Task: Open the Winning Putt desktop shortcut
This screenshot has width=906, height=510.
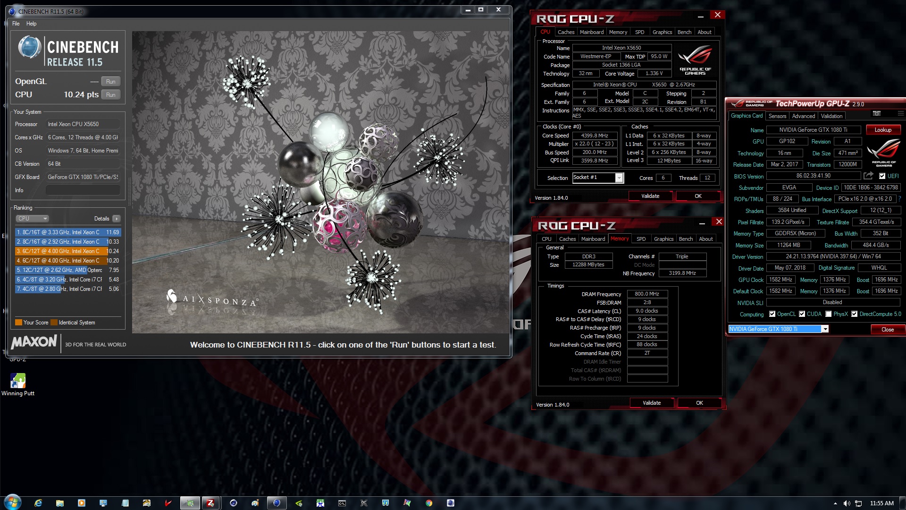Action: click(x=18, y=384)
